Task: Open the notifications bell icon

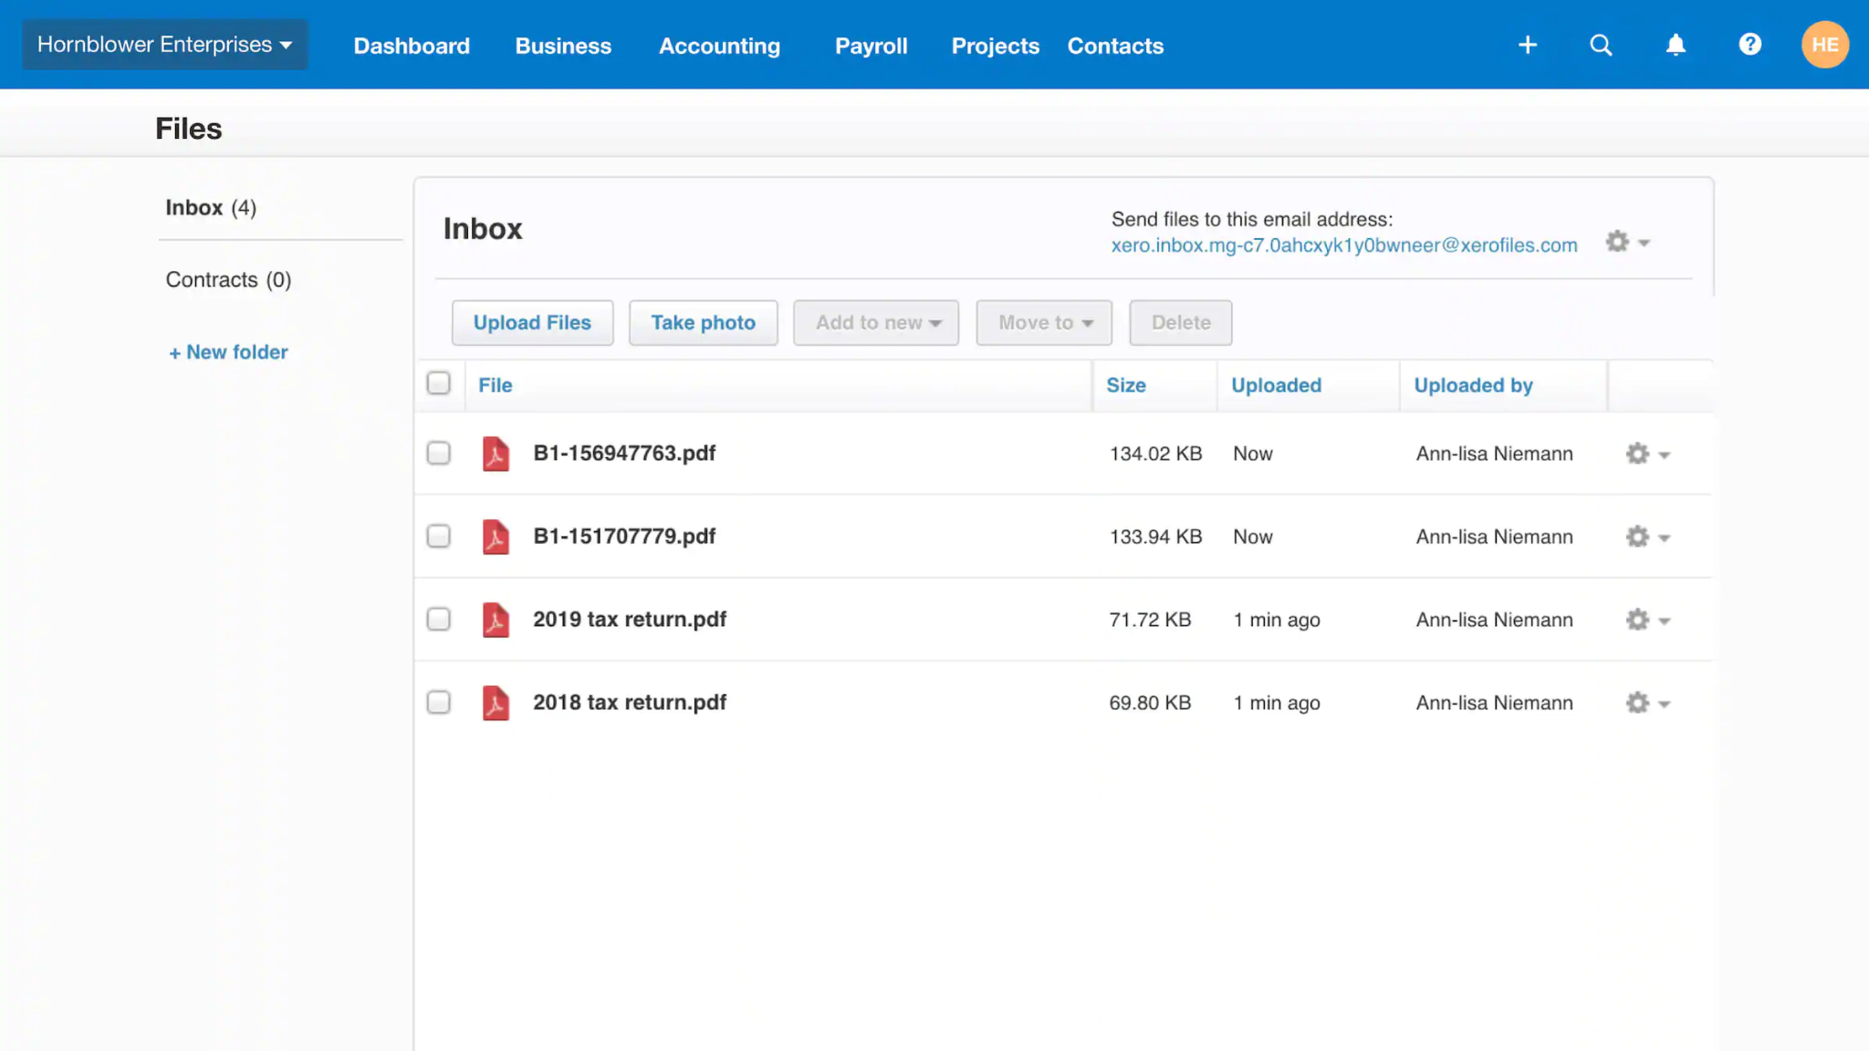Action: click(1676, 45)
